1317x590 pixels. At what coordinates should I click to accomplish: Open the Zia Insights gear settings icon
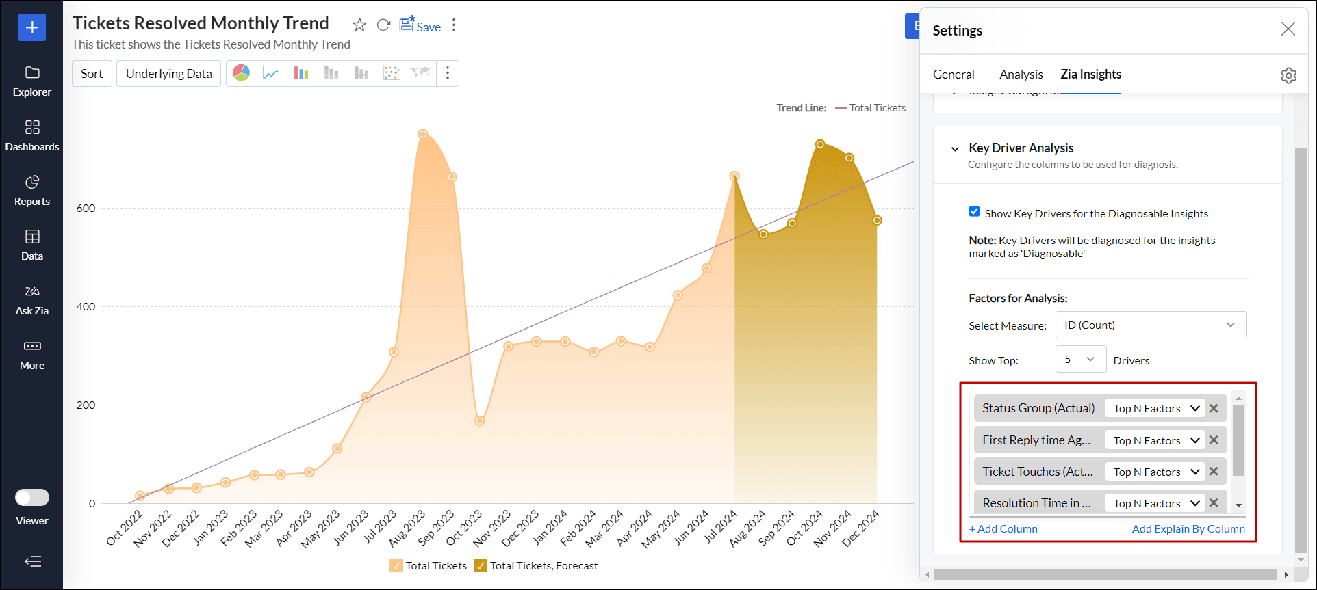pos(1288,75)
